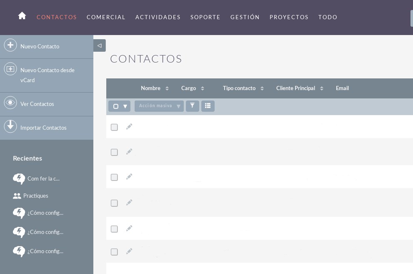Click the Cliente Principal column header
413x274 pixels.
295,88
